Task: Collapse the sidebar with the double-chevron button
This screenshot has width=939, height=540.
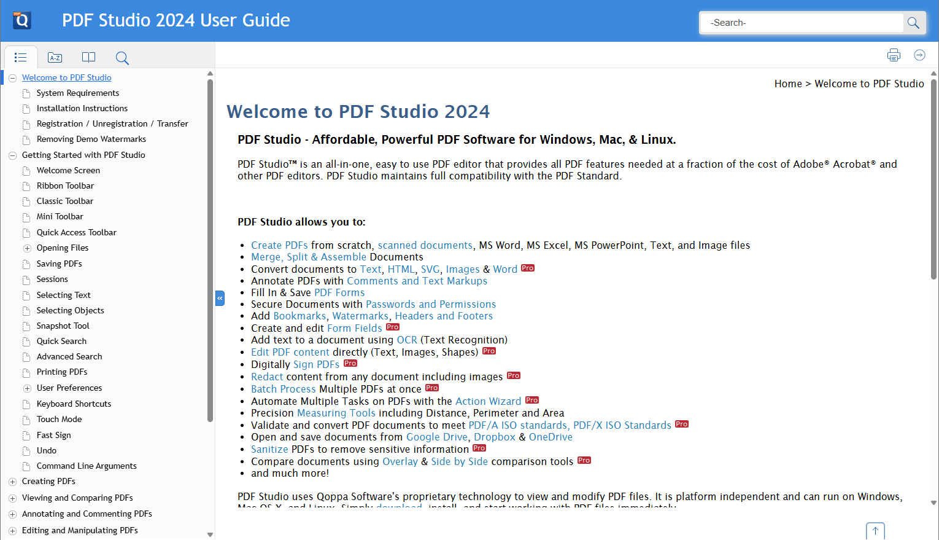Action: pos(220,298)
